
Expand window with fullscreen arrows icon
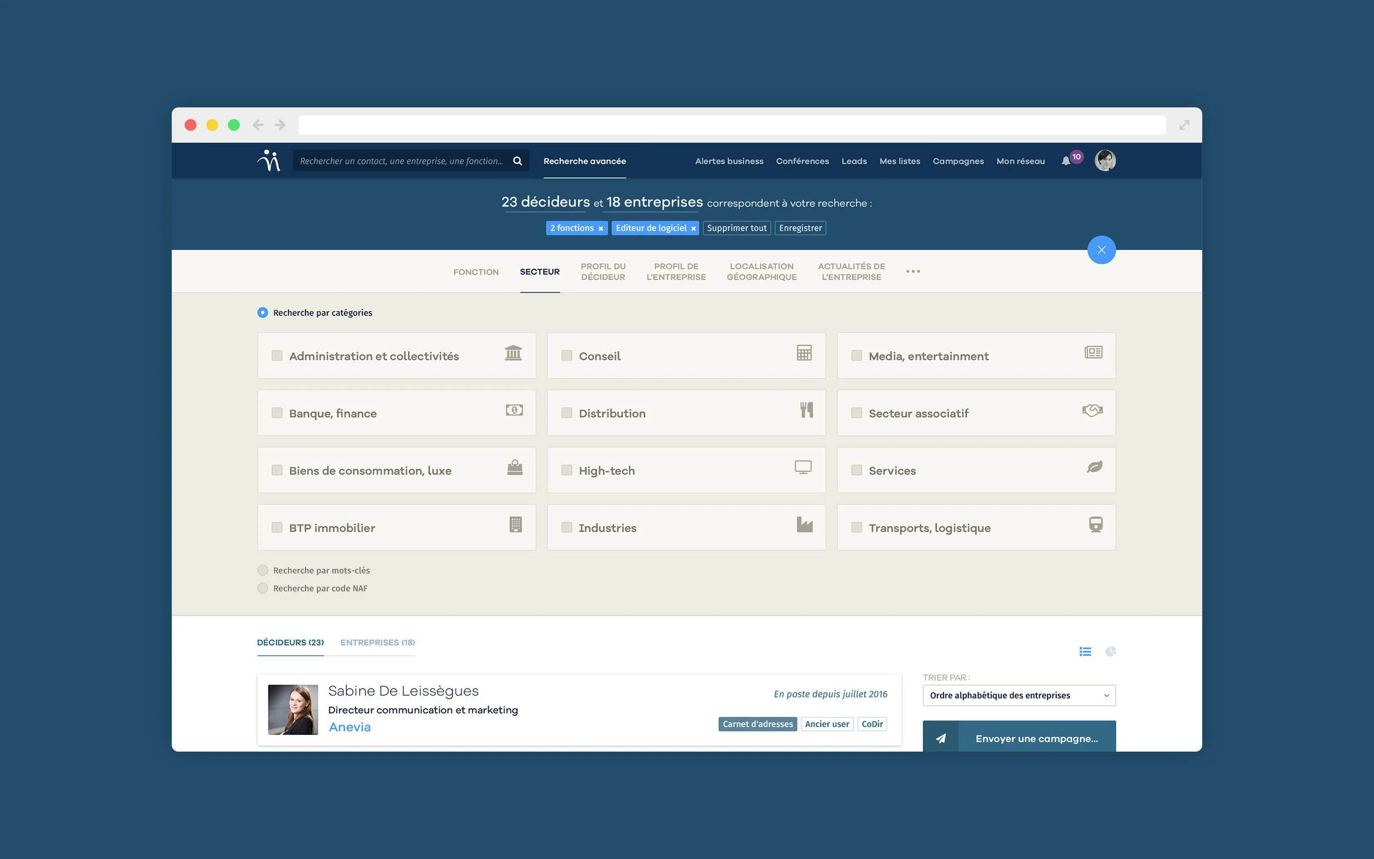1184,125
